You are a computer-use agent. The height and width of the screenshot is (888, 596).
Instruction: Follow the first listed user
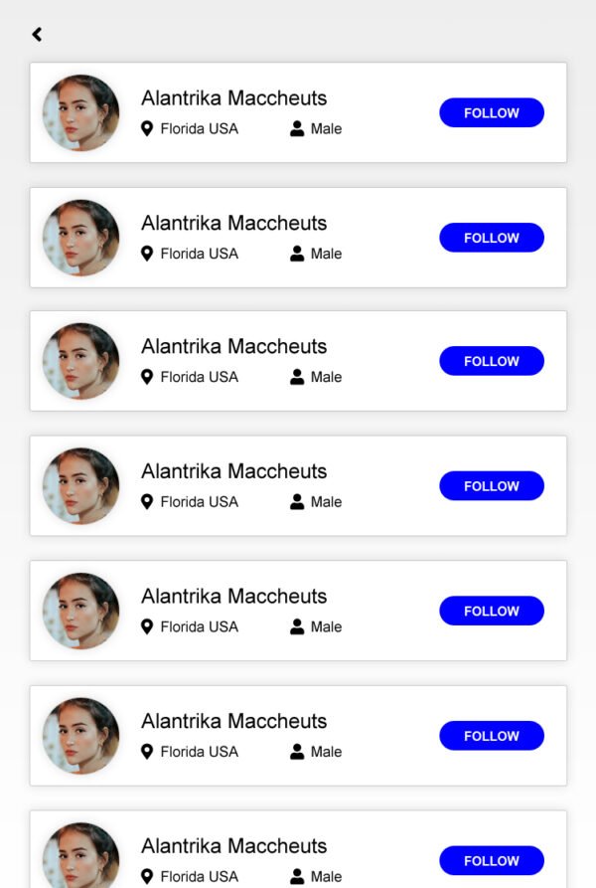492,113
